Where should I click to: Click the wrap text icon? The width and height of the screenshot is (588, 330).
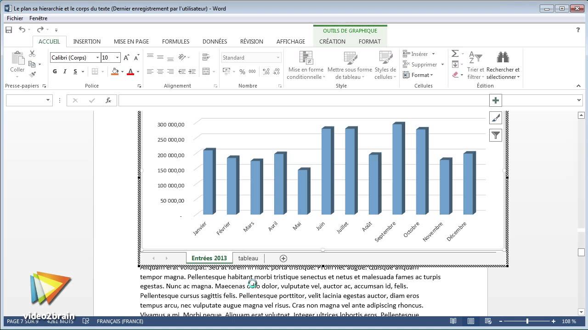click(206, 57)
